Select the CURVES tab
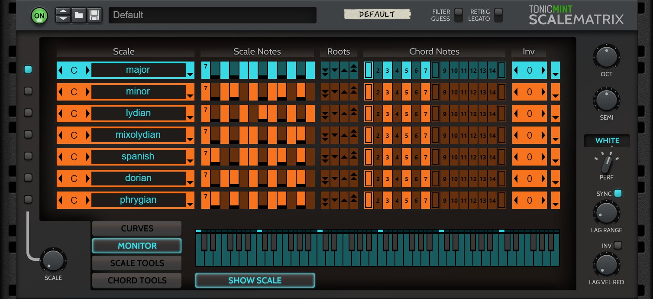The height and width of the screenshot is (299, 653). pyautogui.click(x=136, y=228)
